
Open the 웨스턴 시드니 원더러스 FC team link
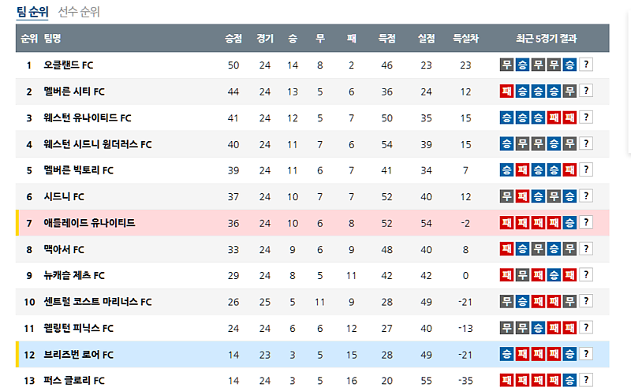[x=98, y=144]
